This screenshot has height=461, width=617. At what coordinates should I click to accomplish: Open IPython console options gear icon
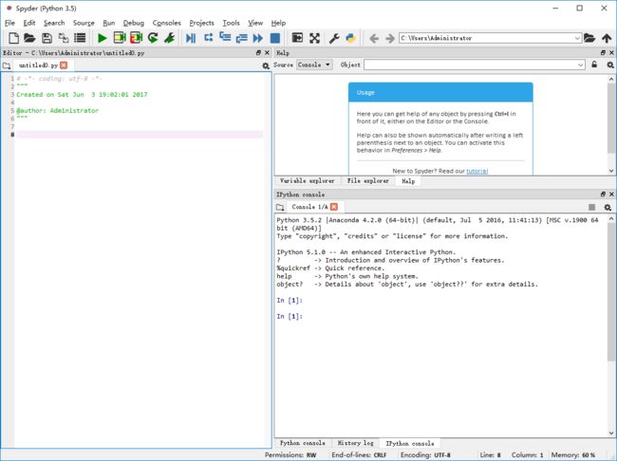click(x=608, y=208)
